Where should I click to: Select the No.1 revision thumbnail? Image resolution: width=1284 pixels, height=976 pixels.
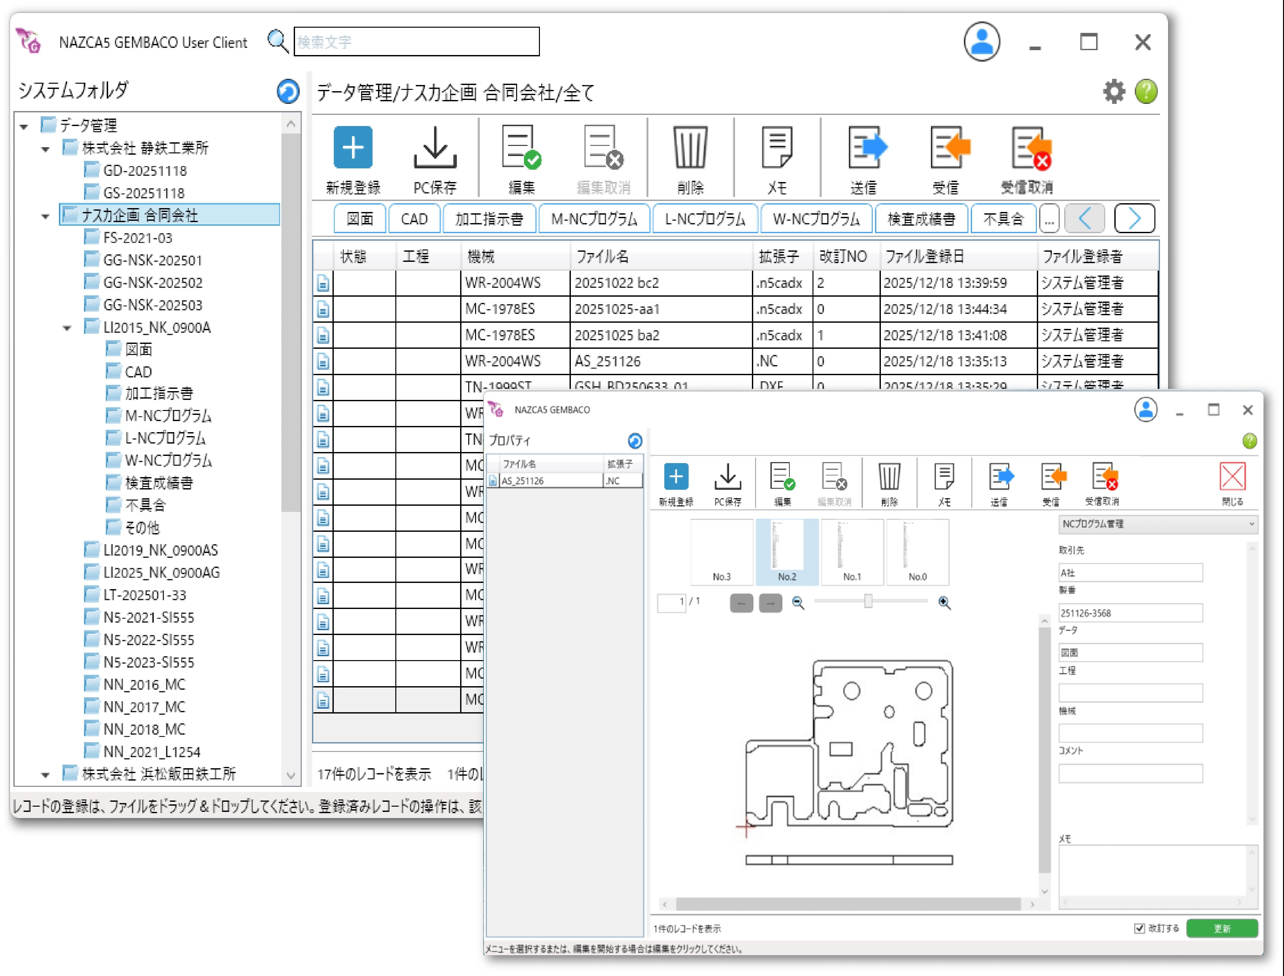pos(852,552)
